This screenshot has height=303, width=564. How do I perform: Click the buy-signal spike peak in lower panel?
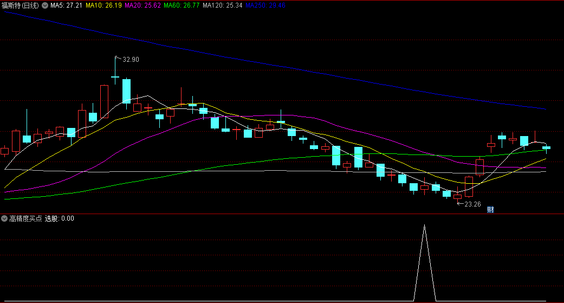[x=425, y=225]
